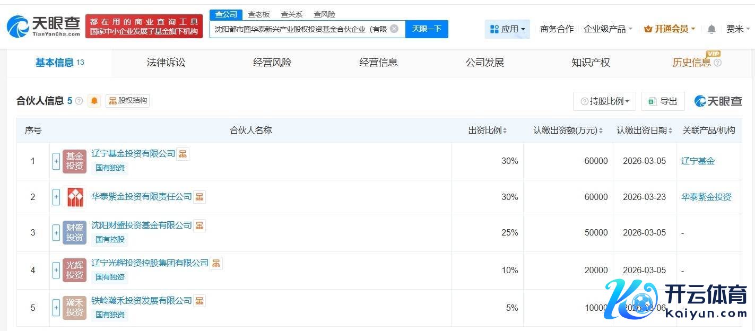Switch to the 知识产权 tab

[591, 63]
